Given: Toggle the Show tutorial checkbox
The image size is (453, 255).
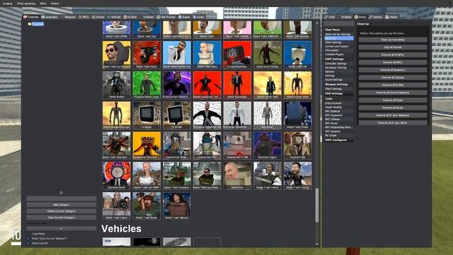Looking at the screenshot, I should pyautogui.click(x=28, y=243).
